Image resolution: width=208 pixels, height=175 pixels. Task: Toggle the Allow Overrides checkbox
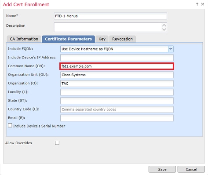click(57, 143)
